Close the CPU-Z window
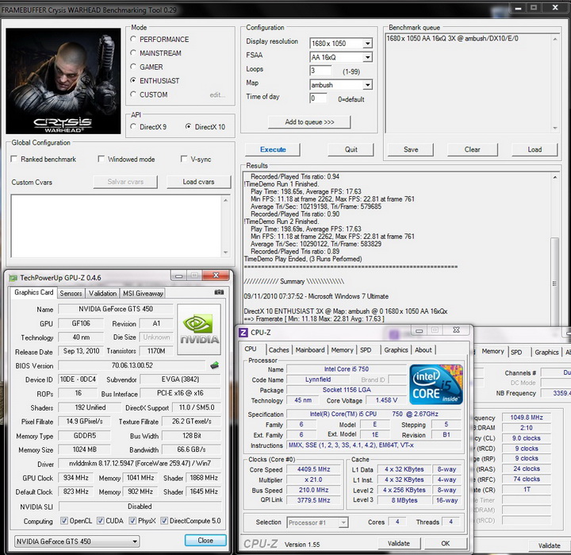Image resolution: width=571 pixels, height=555 pixels. pyautogui.click(x=456, y=330)
